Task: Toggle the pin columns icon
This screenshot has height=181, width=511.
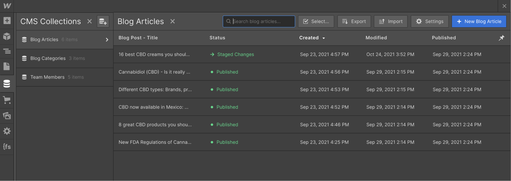Action: pyautogui.click(x=502, y=38)
